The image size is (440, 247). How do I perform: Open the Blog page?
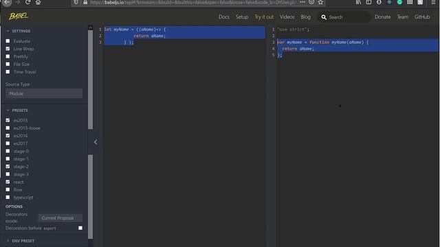[x=305, y=17]
